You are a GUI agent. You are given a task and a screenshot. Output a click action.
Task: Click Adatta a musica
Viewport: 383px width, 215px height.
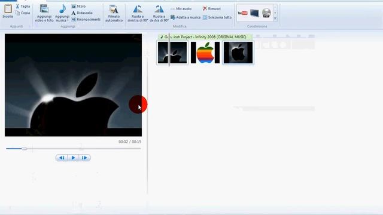(x=186, y=17)
